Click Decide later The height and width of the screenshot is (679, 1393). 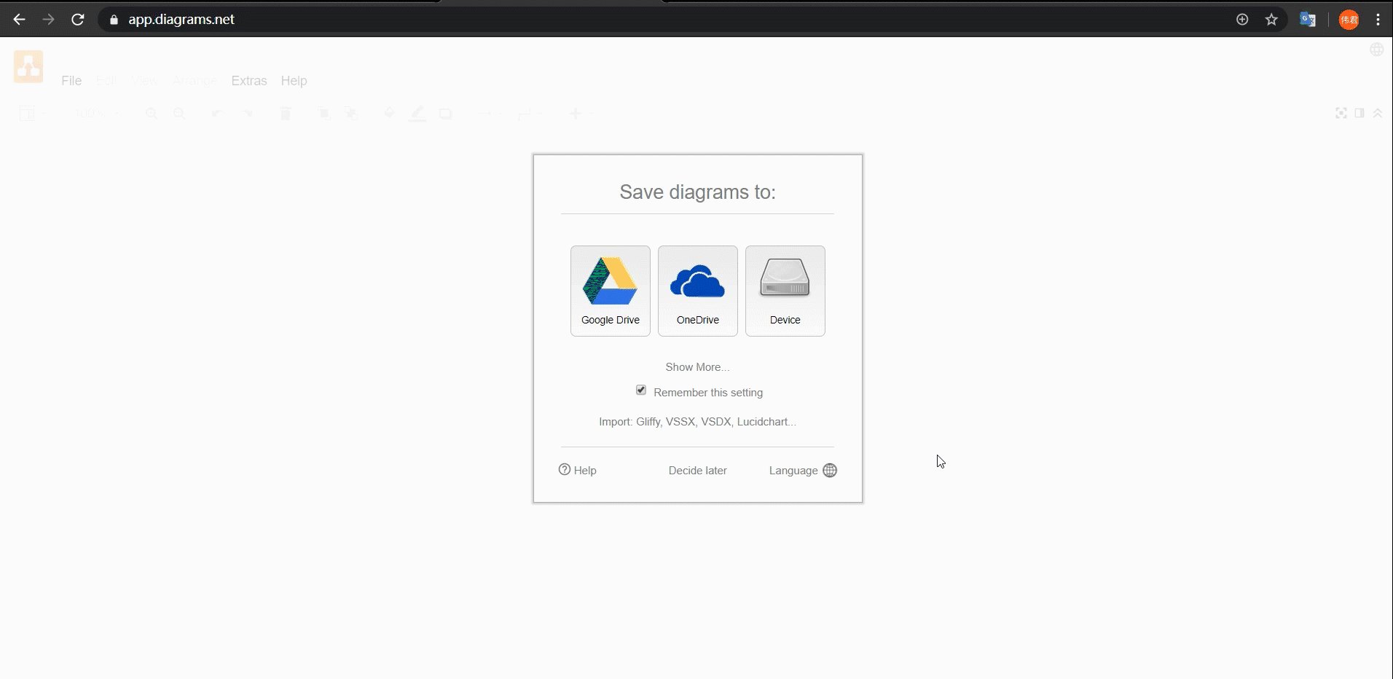(698, 471)
